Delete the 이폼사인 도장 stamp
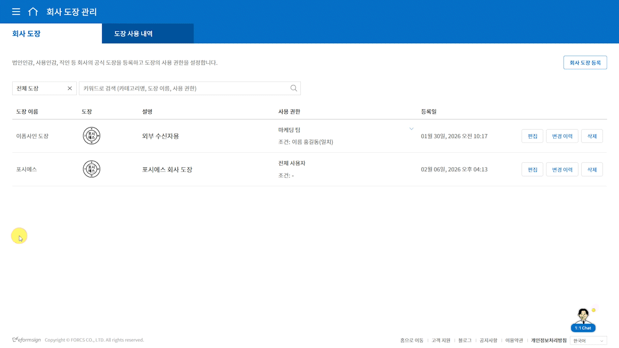This screenshot has height=348, width=619. coord(592,136)
